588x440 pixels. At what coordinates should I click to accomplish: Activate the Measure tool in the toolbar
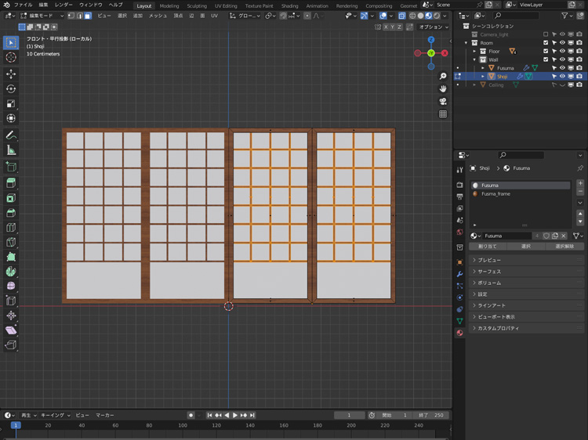[x=11, y=150]
